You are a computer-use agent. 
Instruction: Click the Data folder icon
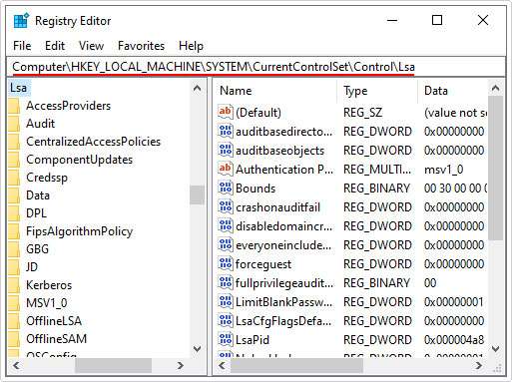[x=14, y=195]
